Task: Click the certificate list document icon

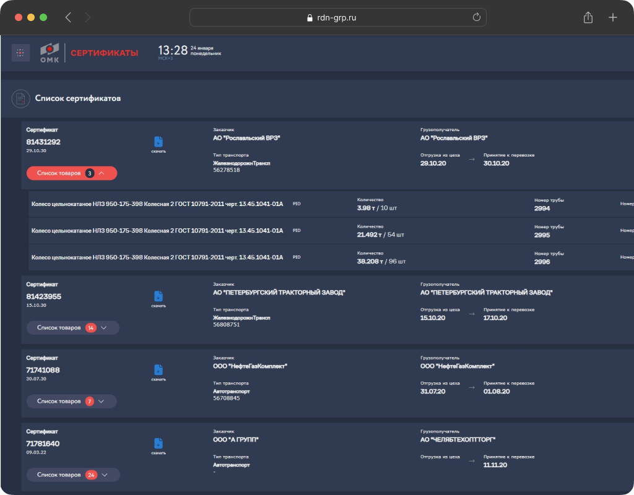Action: click(20, 98)
